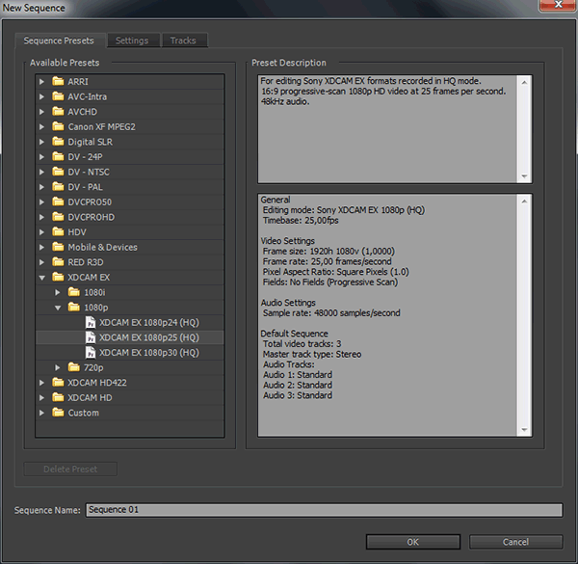Expand the DV - PAL presets folder
Screen dimensions: 578x564
click(x=42, y=187)
